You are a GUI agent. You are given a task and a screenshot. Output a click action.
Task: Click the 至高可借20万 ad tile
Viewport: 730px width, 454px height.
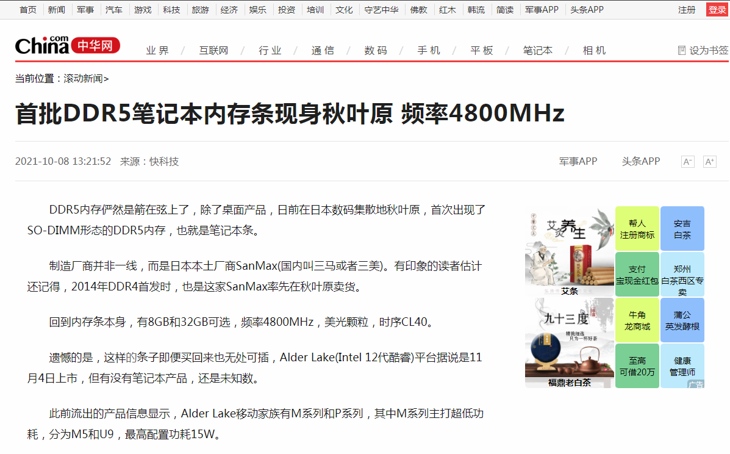pos(637,366)
